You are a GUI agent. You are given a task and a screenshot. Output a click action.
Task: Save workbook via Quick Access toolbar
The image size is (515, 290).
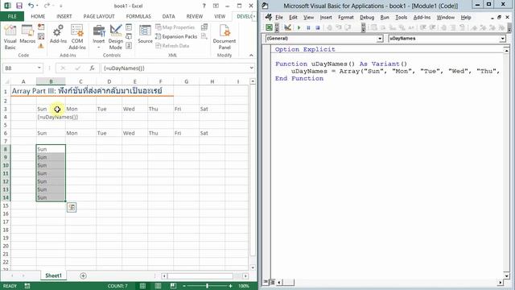point(19,6)
